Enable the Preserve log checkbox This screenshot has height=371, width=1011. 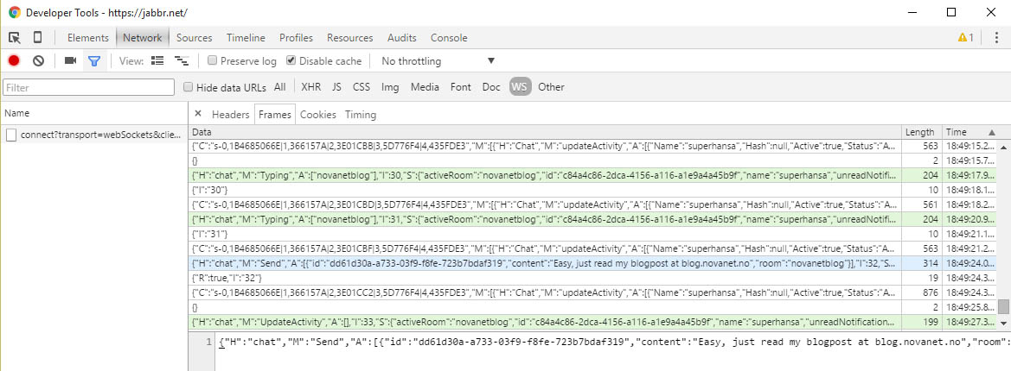click(213, 61)
